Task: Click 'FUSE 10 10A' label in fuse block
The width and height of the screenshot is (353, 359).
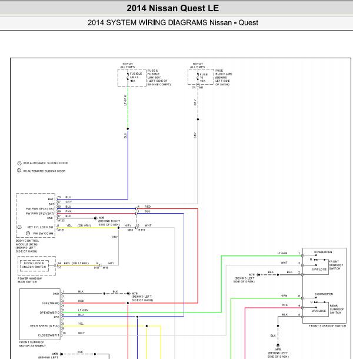Action: coord(204,78)
